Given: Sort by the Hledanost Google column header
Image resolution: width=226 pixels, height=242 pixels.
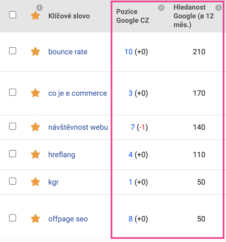Looking at the screenshot, I should tap(193, 16).
